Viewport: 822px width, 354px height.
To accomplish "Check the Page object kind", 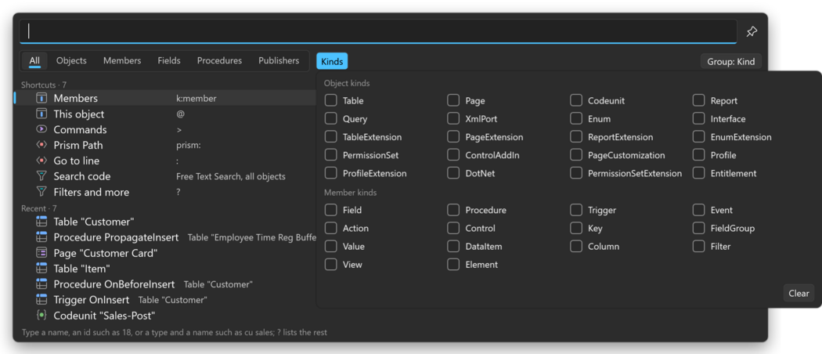I will coord(453,101).
